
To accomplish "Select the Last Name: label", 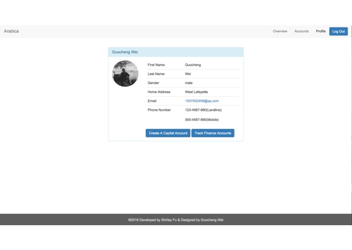I will [156, 74].
